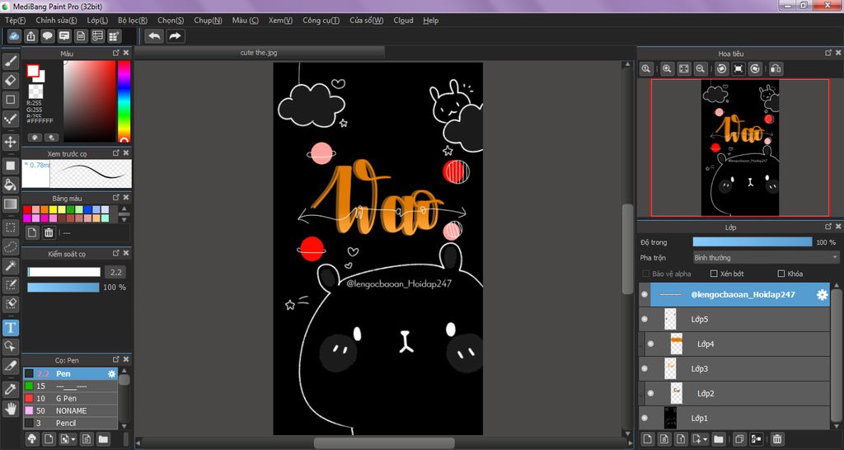This screenshot has width=844, height=450.
Task: Select the Eyedropper tool
Action: (10, 389)
